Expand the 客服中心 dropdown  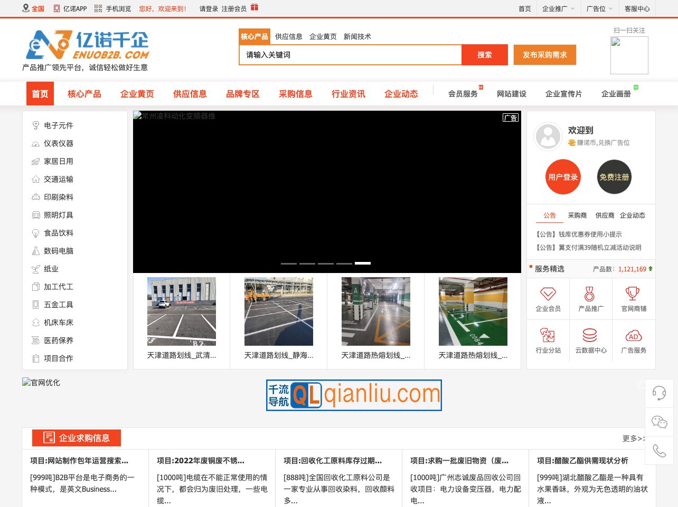pyautogui.click(x=637, y=8)
